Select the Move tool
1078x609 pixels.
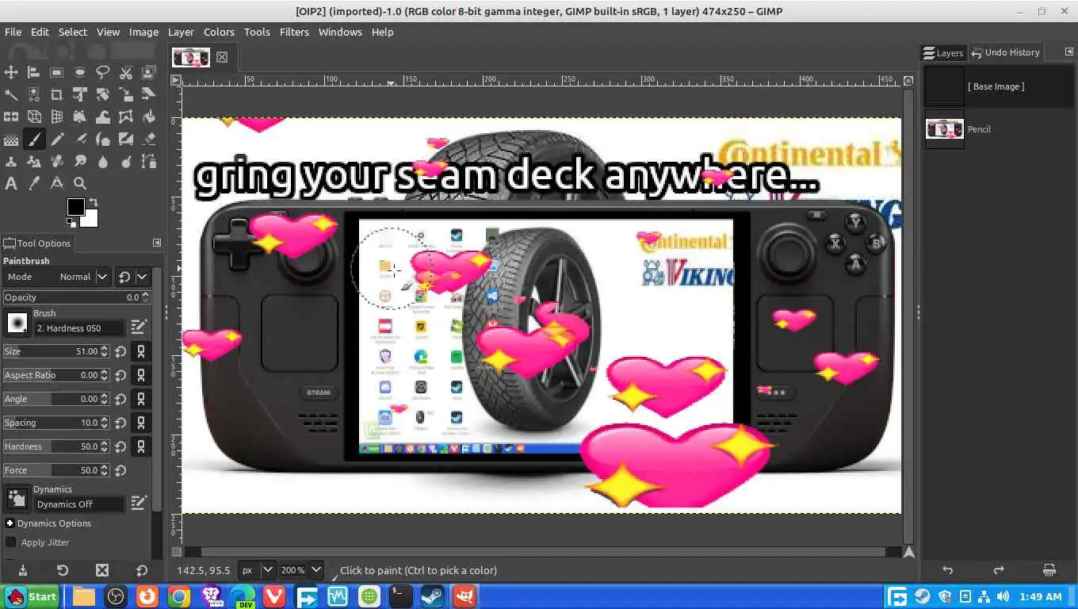tap(11, 72)
